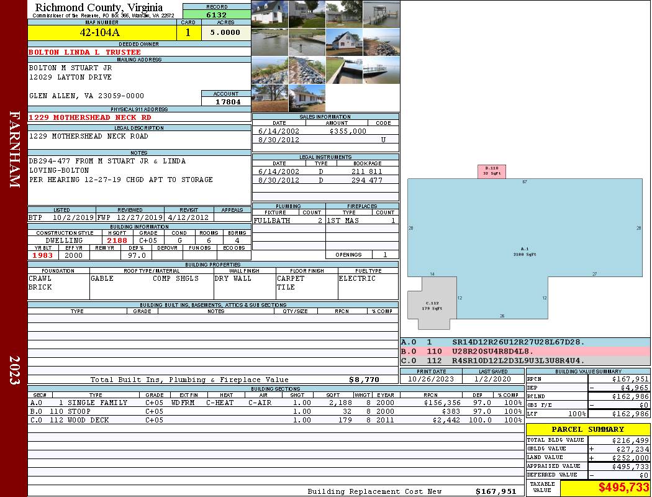The height and width of the screenshot is (497, 652).
Task: Click the account number 17804 box
Action: (x=226, y=101)
